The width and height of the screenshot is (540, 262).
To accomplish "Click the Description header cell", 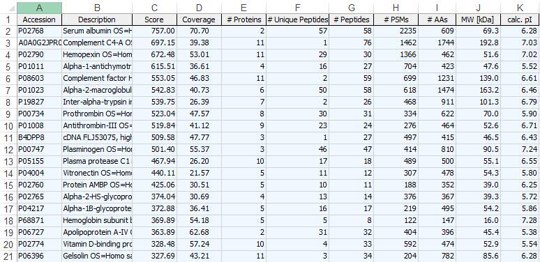I will [x=97, y=20].
